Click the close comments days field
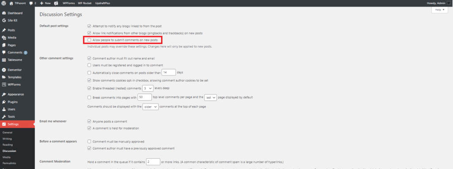This screenshot has height=169, width=453. [x=169, y=72]
